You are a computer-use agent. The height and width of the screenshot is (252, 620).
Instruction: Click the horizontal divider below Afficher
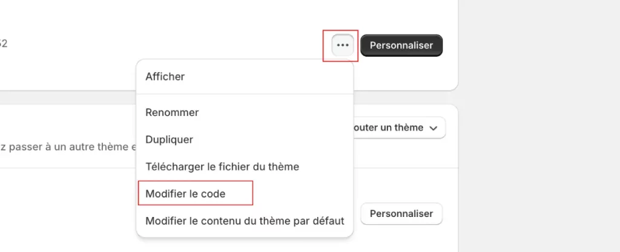coord(245,94)
